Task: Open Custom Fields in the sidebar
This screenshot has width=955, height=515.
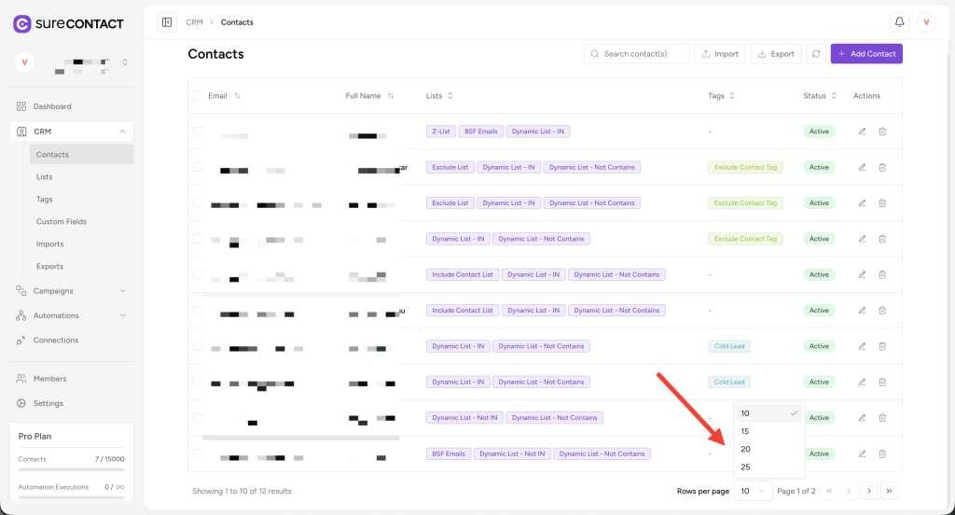Action: click(62, 222)
